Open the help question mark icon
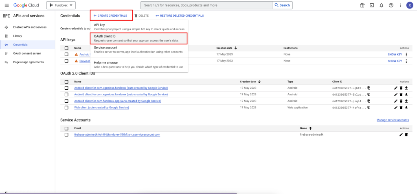The width and height of the screenshot is (417, 194). click(391, 5)
